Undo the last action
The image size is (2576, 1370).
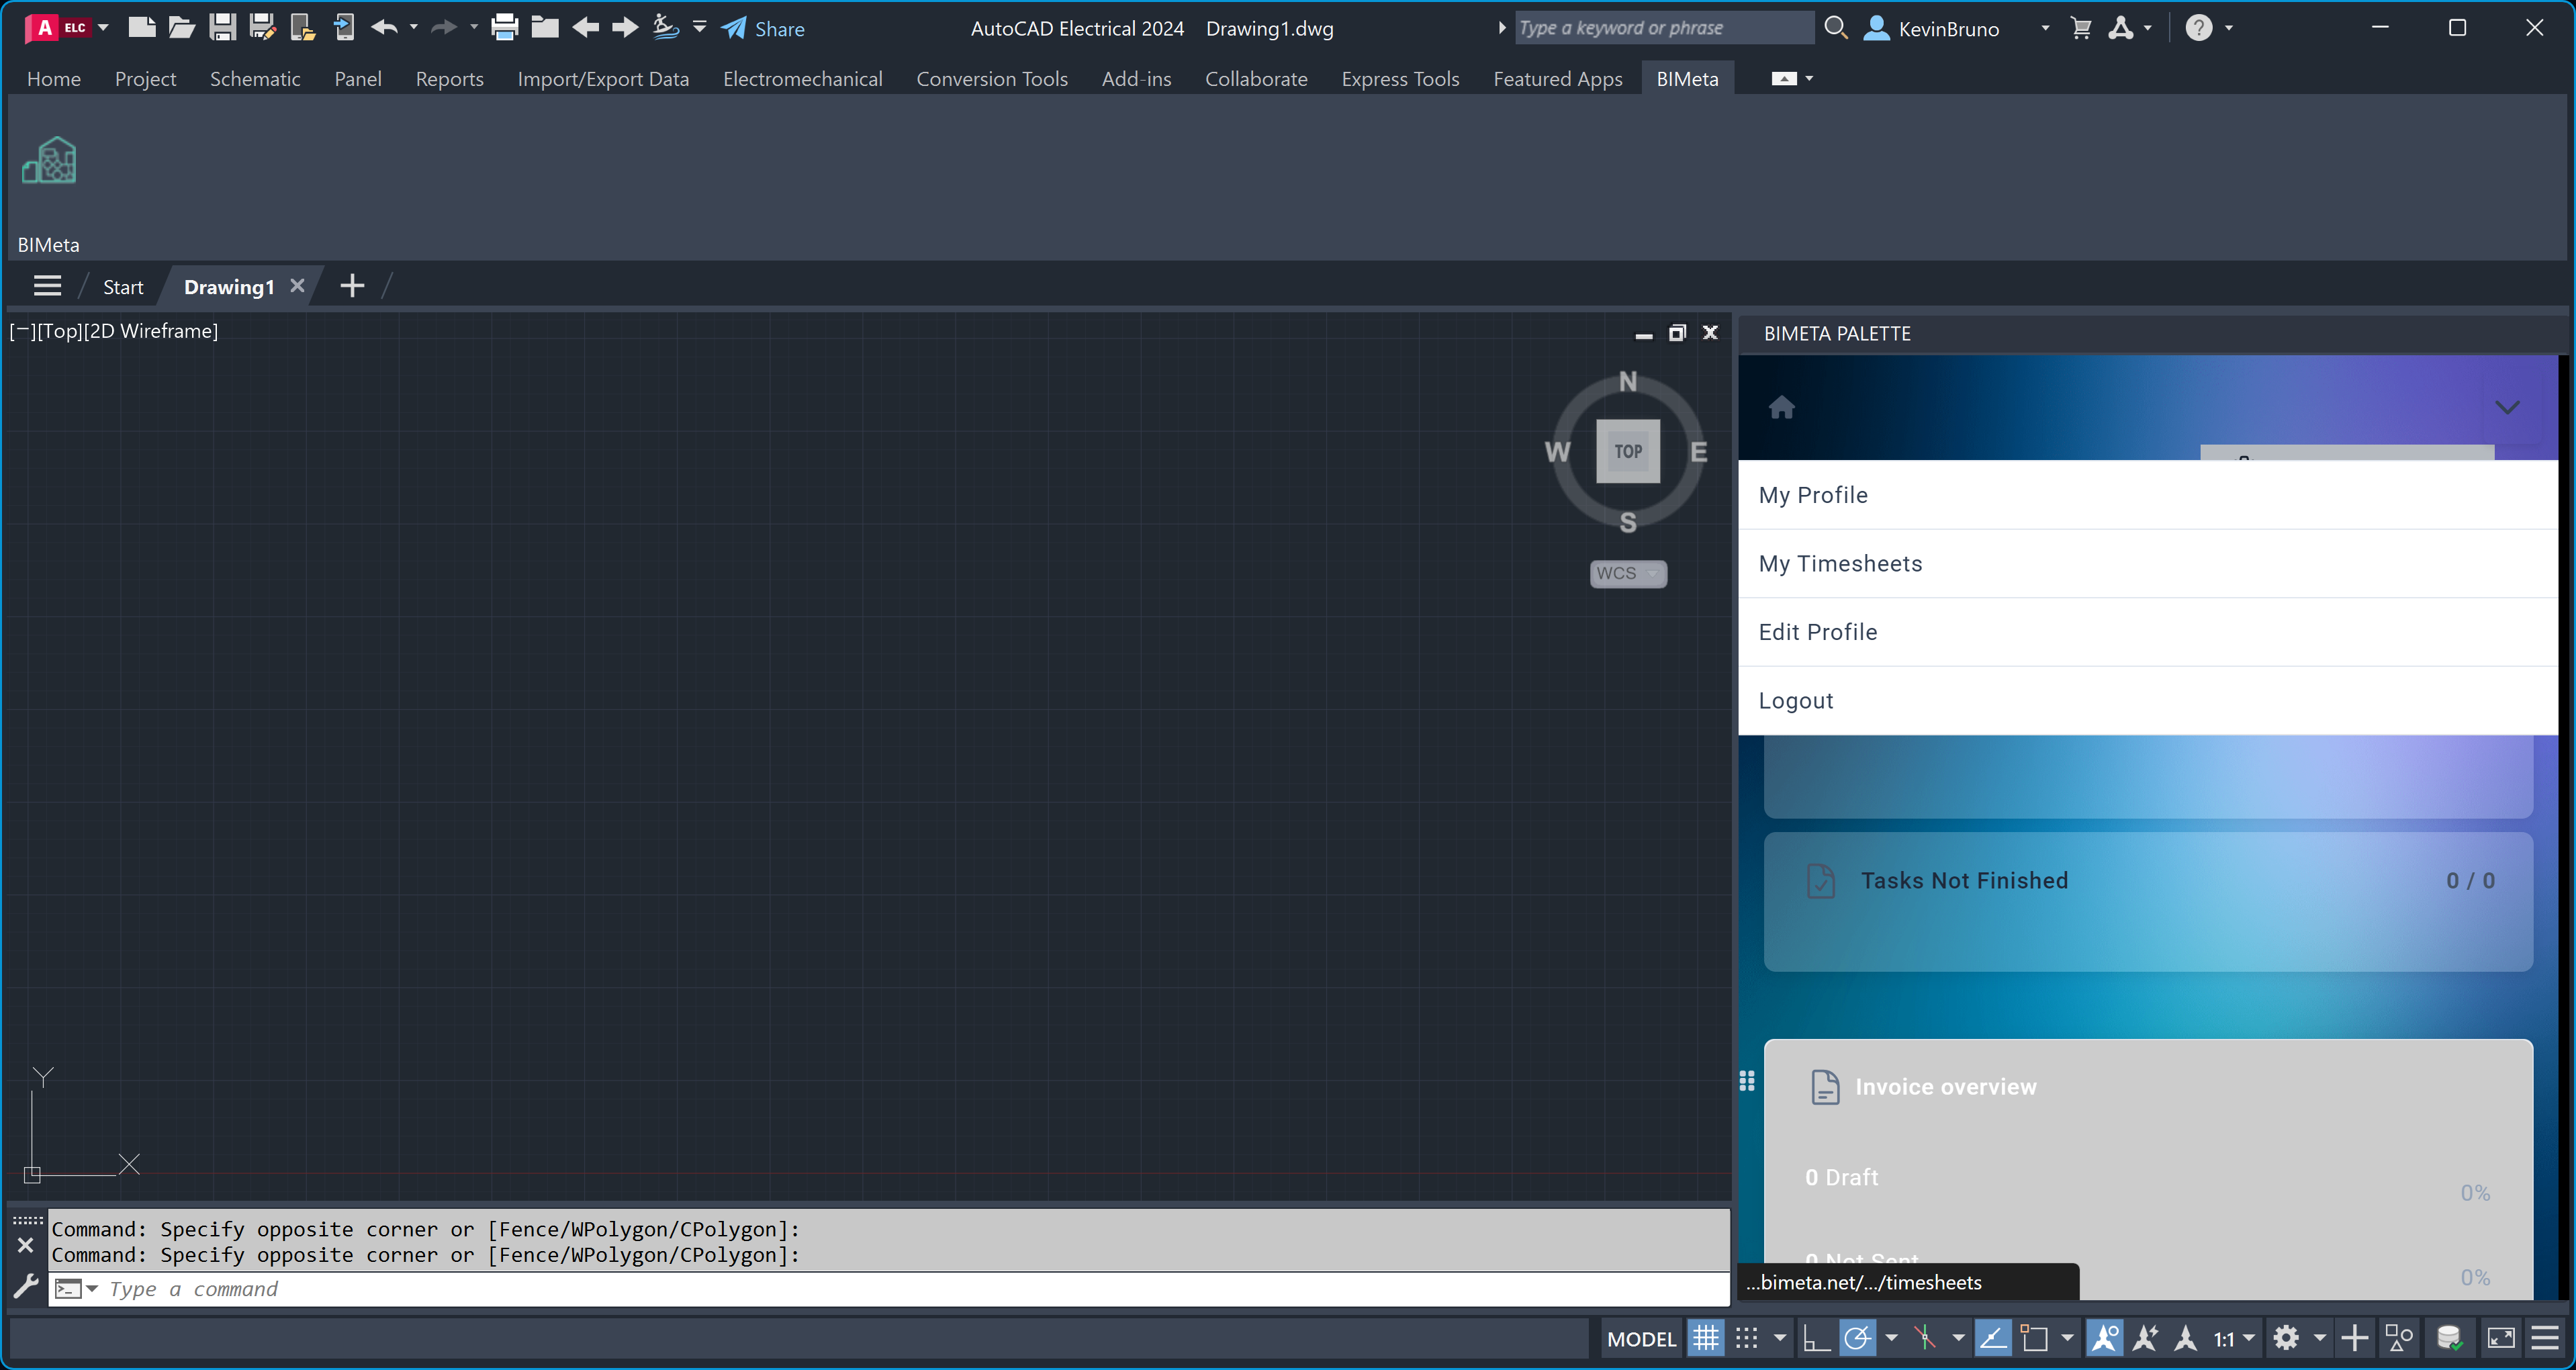[384, 28]
